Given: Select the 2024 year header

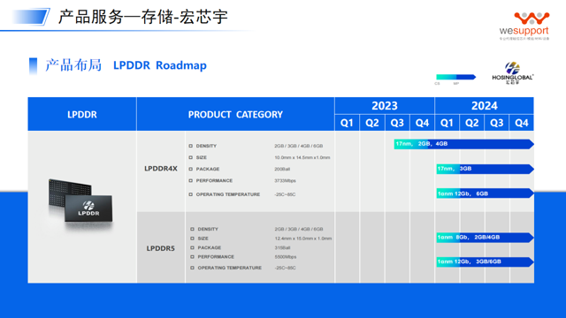Looking at the screenshot, I should tap(485, 106).
